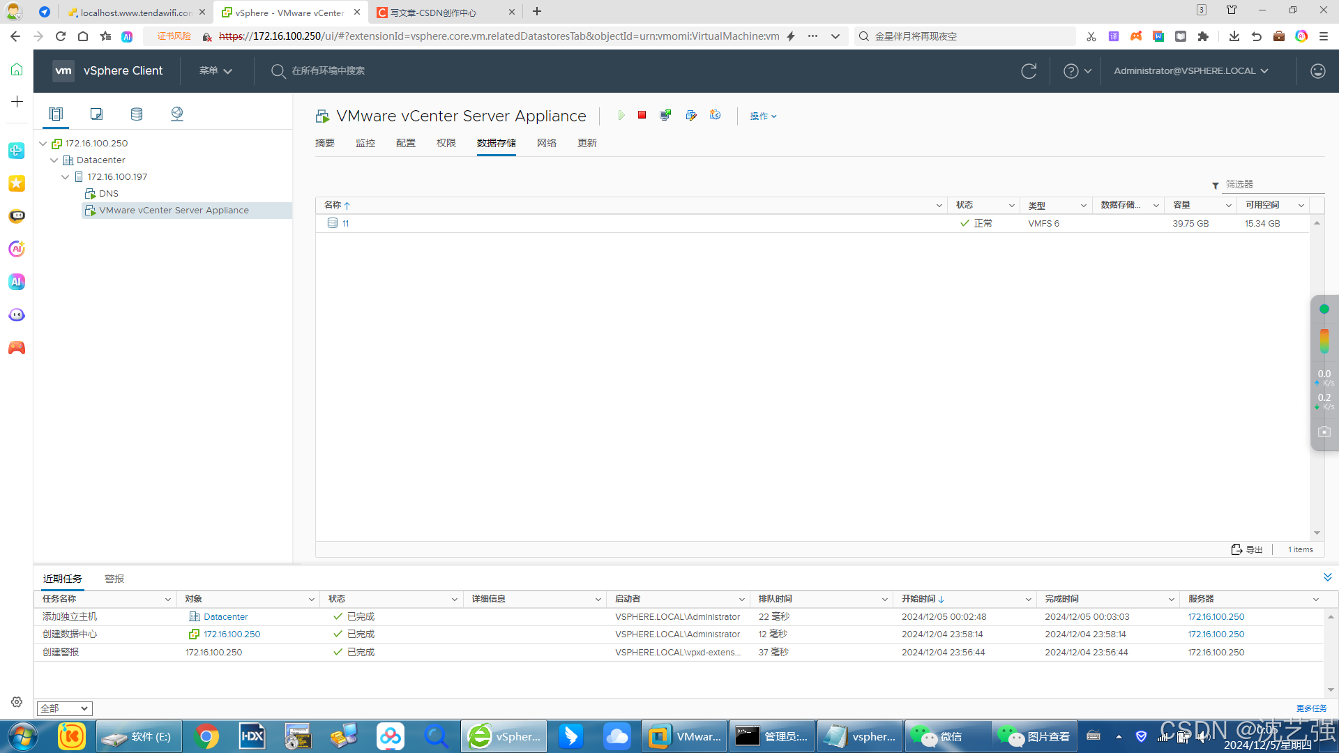Image resolution: width=1339 pixels, height=753 pixels.
Task: Switch to the 网络 tab
Action: coord(547,143)
